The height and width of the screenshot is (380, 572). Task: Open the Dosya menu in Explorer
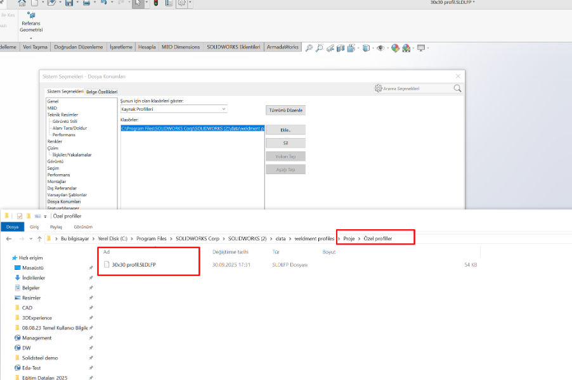point(13,227)
